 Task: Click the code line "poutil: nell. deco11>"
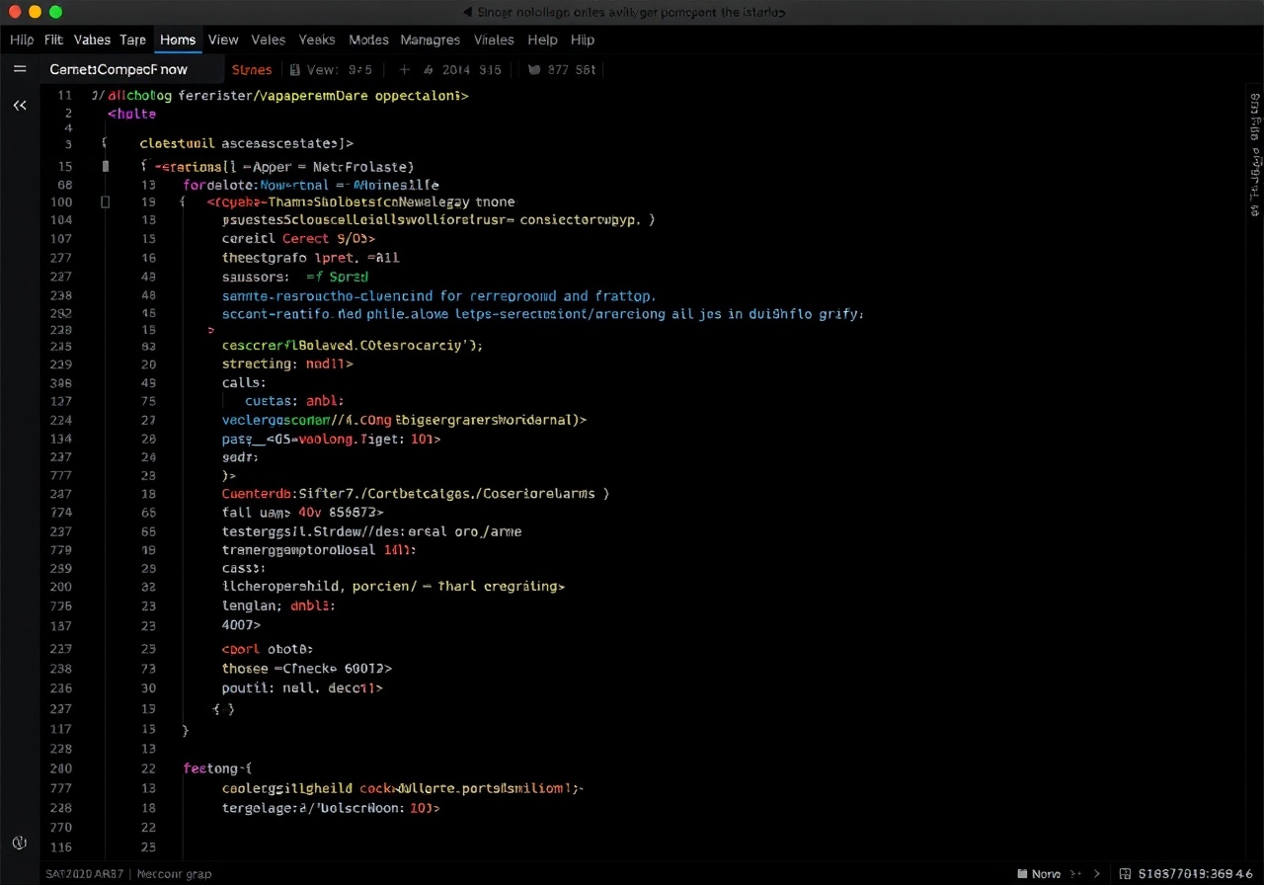coord(302,687)
